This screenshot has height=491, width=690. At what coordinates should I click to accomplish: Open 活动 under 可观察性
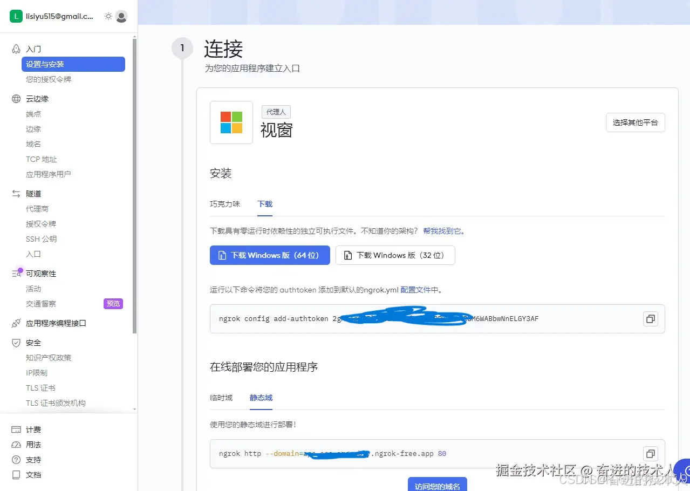[33, 289]
